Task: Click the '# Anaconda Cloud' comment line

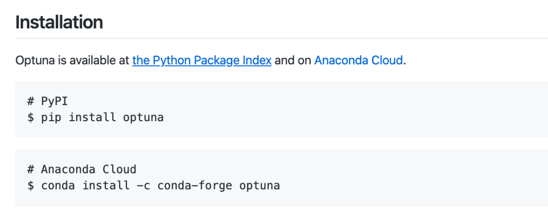Action: click(x=82, y=169)
